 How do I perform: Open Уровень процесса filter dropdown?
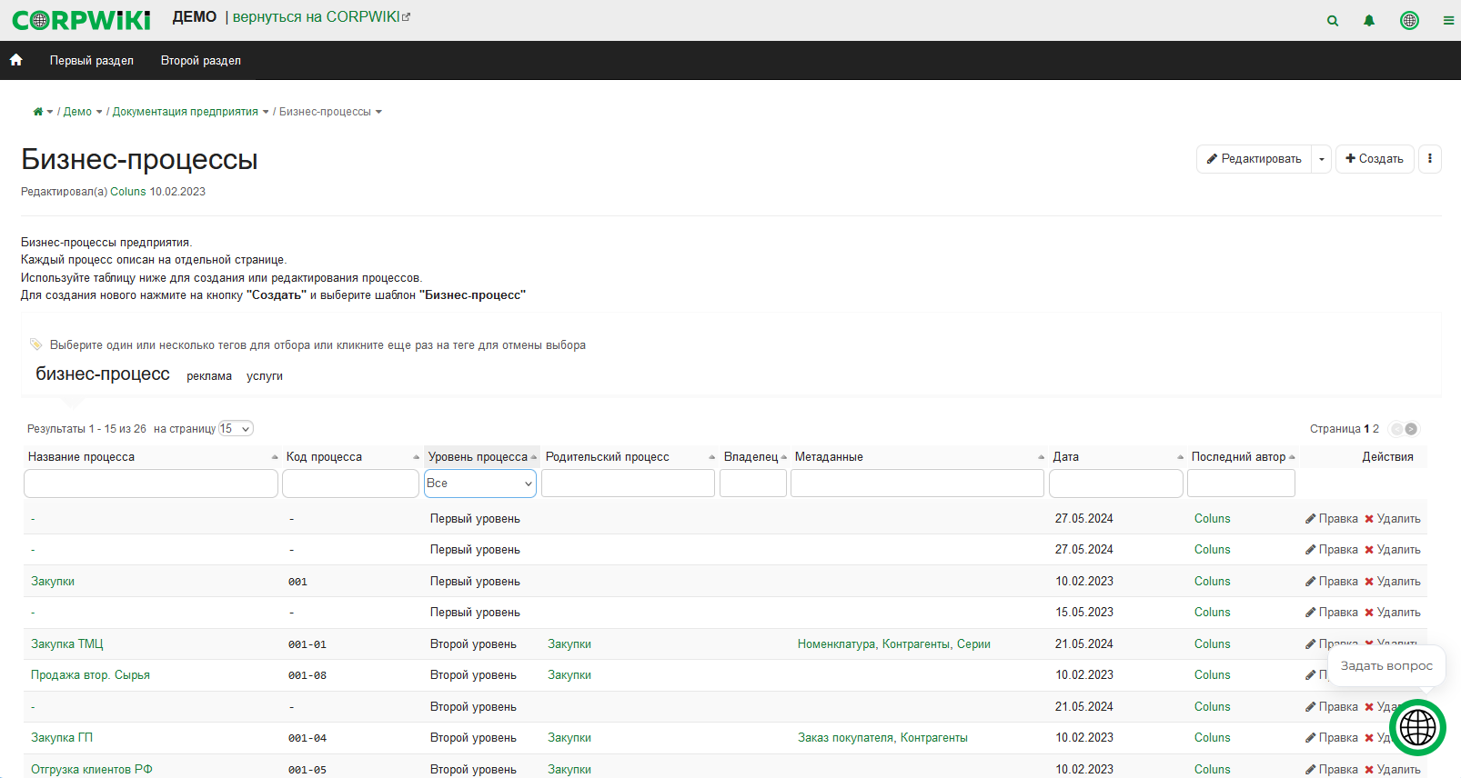(x=480, y=484)
